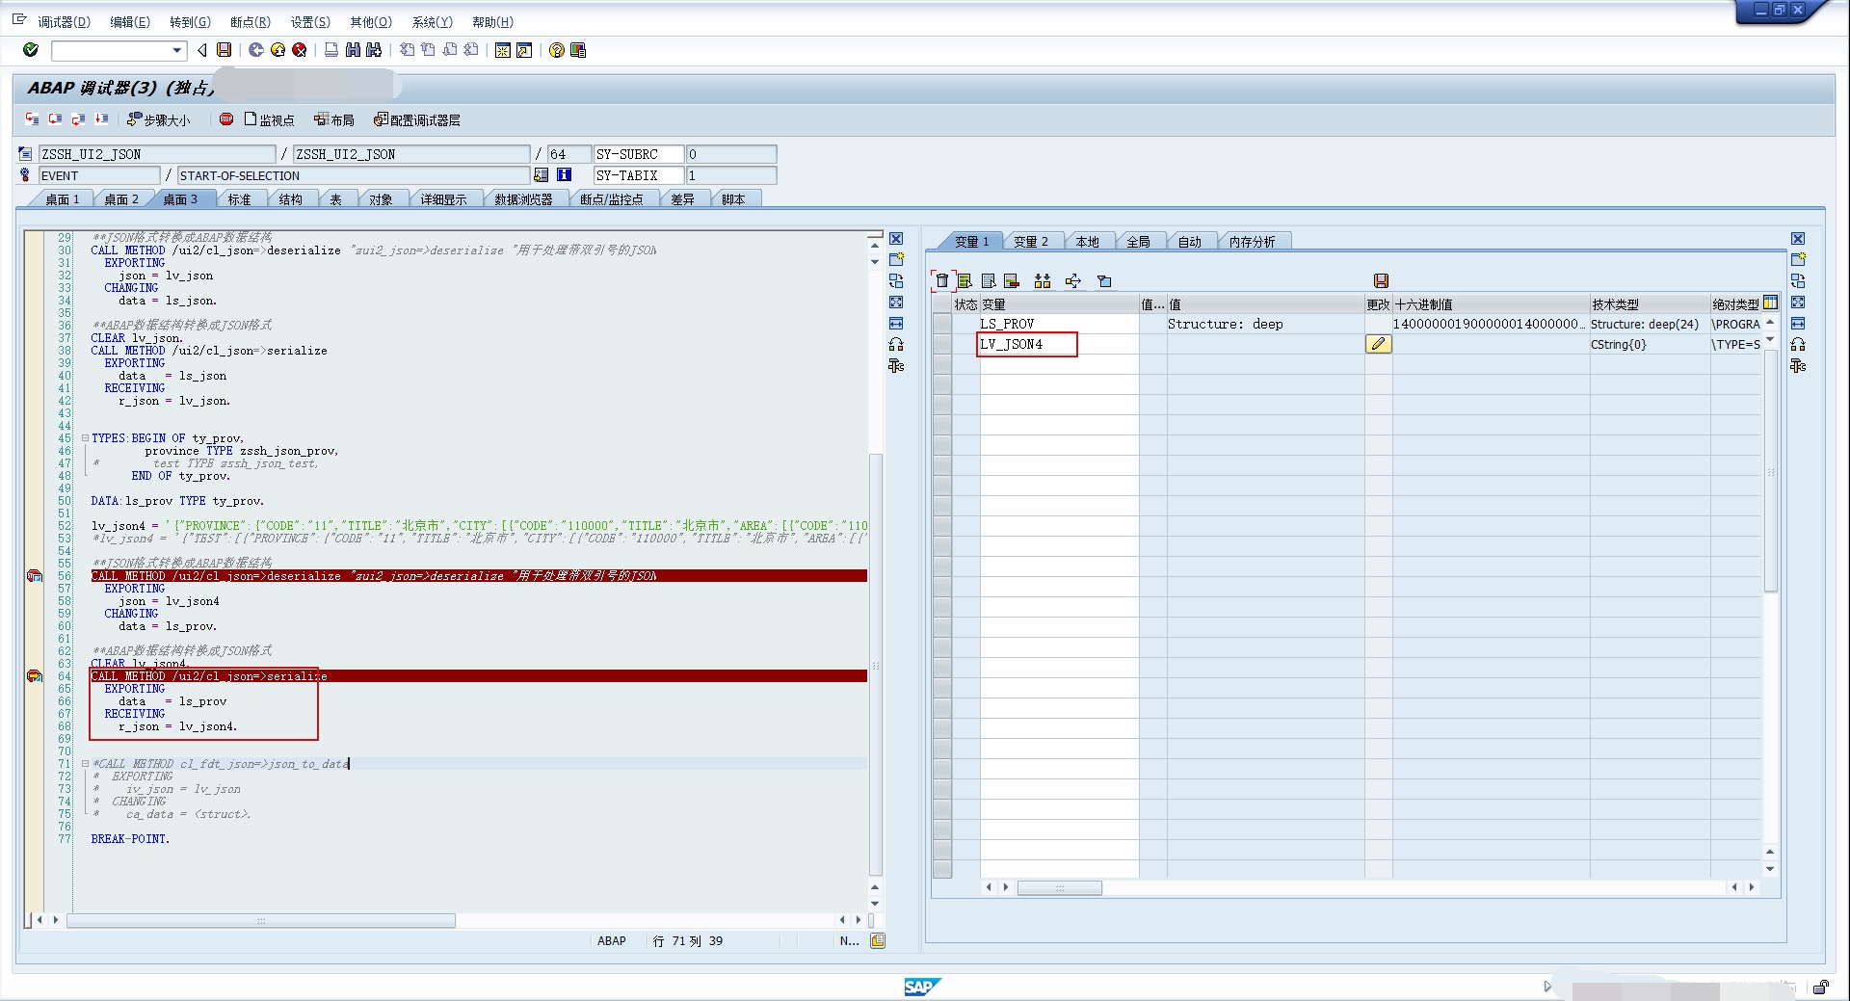Click the horizontal scrollbar of variables table

(x=1059, y=887)
